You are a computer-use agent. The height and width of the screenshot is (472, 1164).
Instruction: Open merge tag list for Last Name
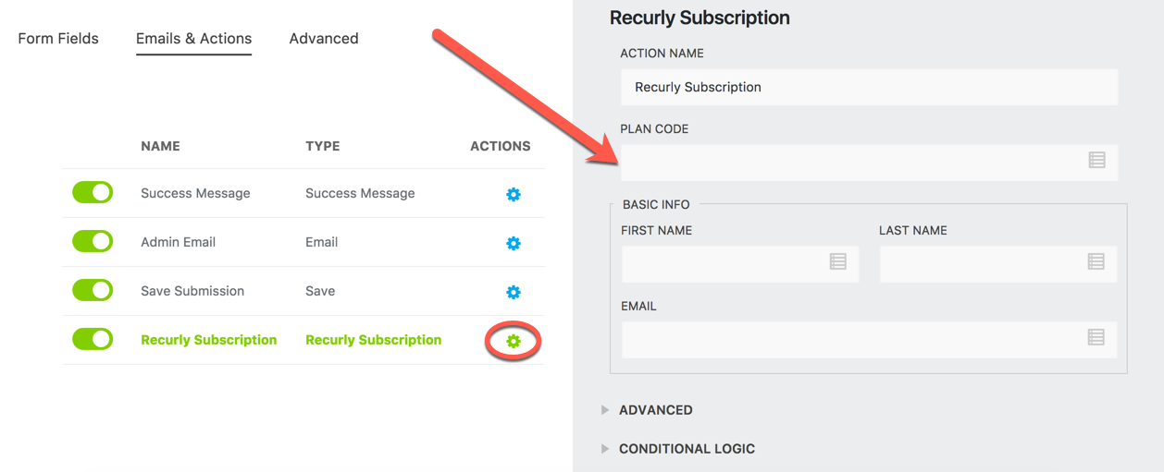pos(1096,262)
